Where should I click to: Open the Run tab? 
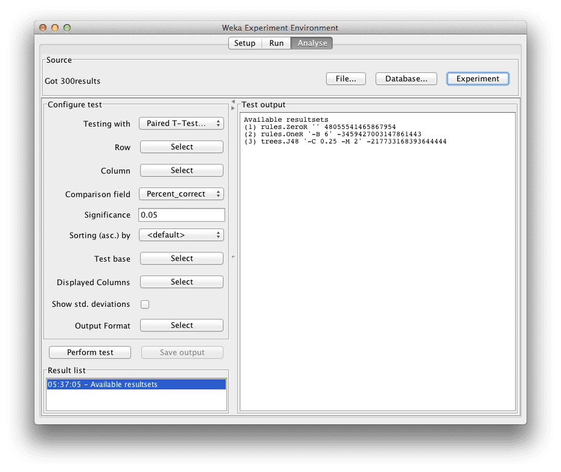click(x=276, y=43)
